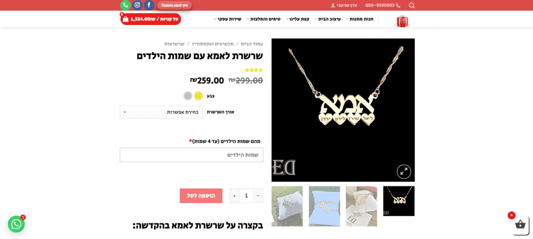Open the search magnifier icon

[412, 5]
